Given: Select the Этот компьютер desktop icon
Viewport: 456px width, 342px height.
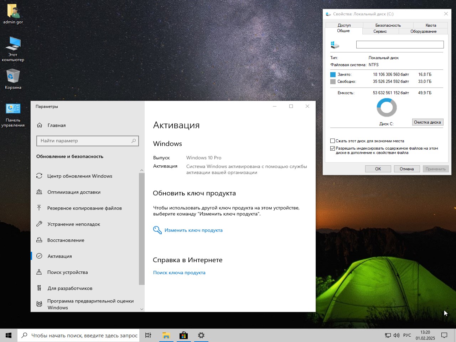Looking at the screenshot, I should (x=13, y=49).
